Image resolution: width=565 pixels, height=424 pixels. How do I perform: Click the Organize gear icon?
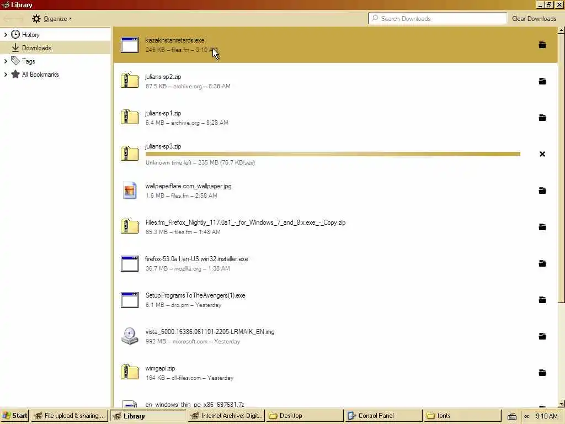(36, 19)
